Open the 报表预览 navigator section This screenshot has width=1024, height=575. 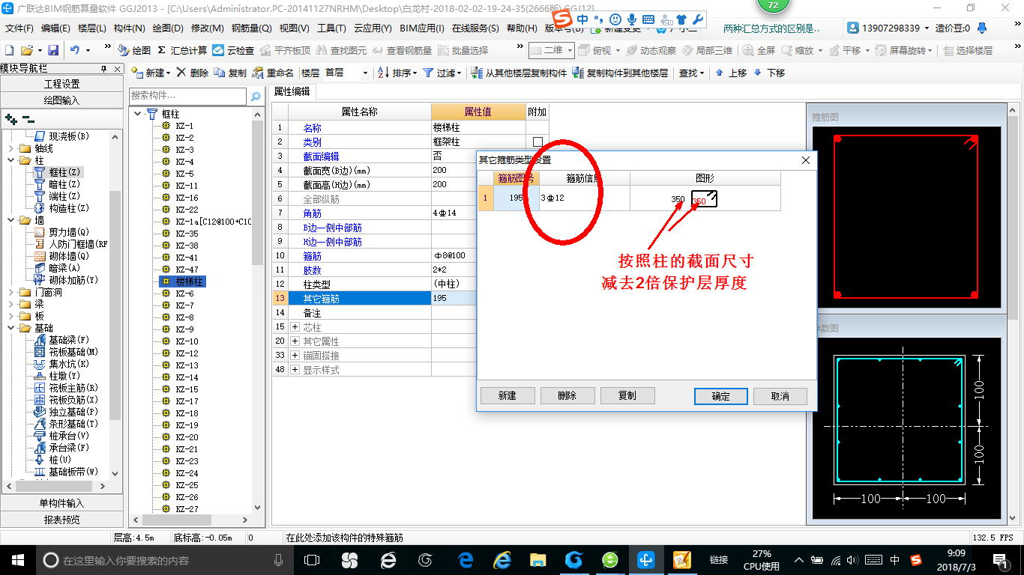point(61,520)
